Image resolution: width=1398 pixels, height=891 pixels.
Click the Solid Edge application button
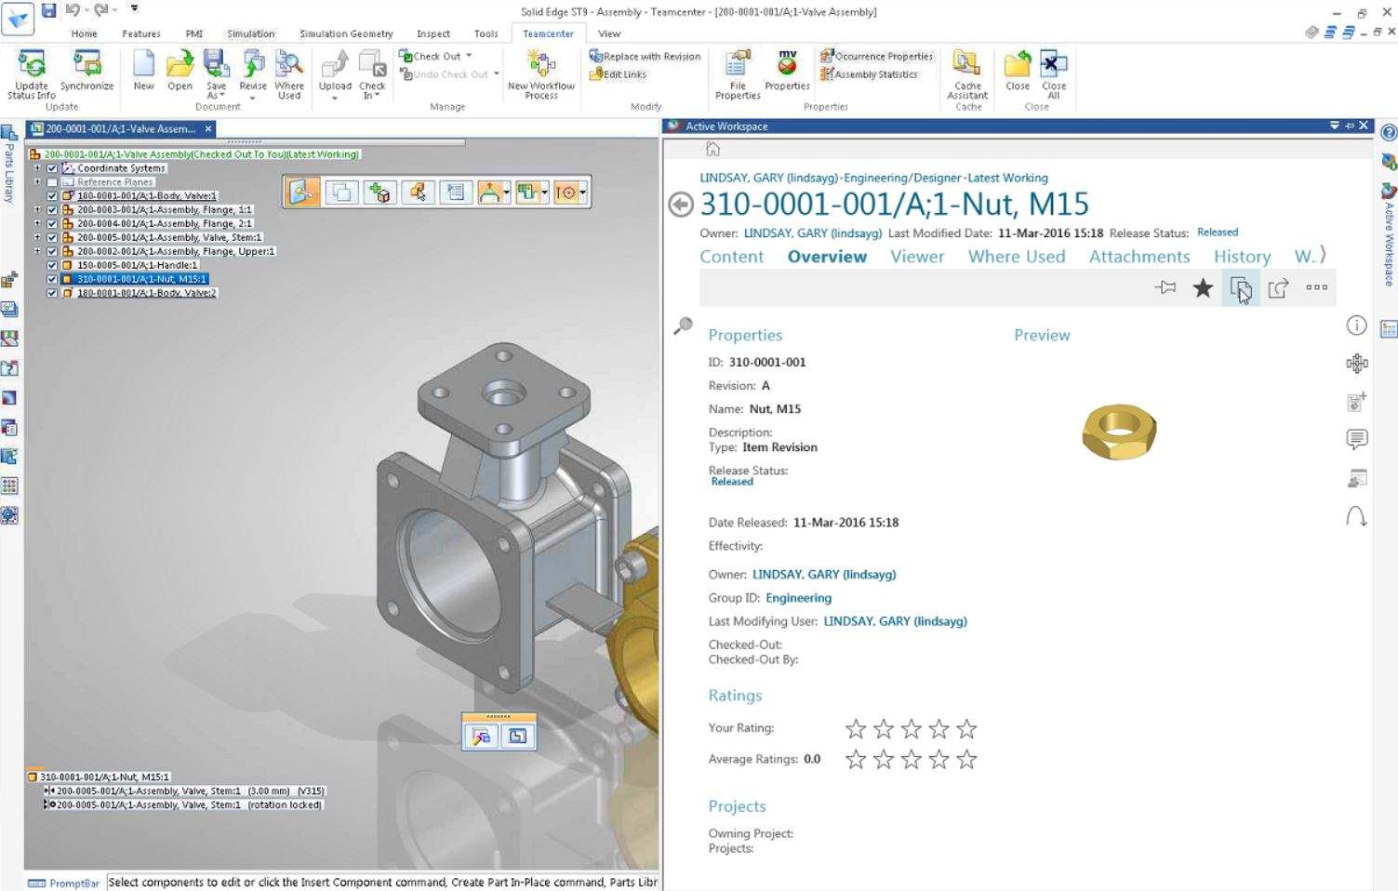pos(18,19)
